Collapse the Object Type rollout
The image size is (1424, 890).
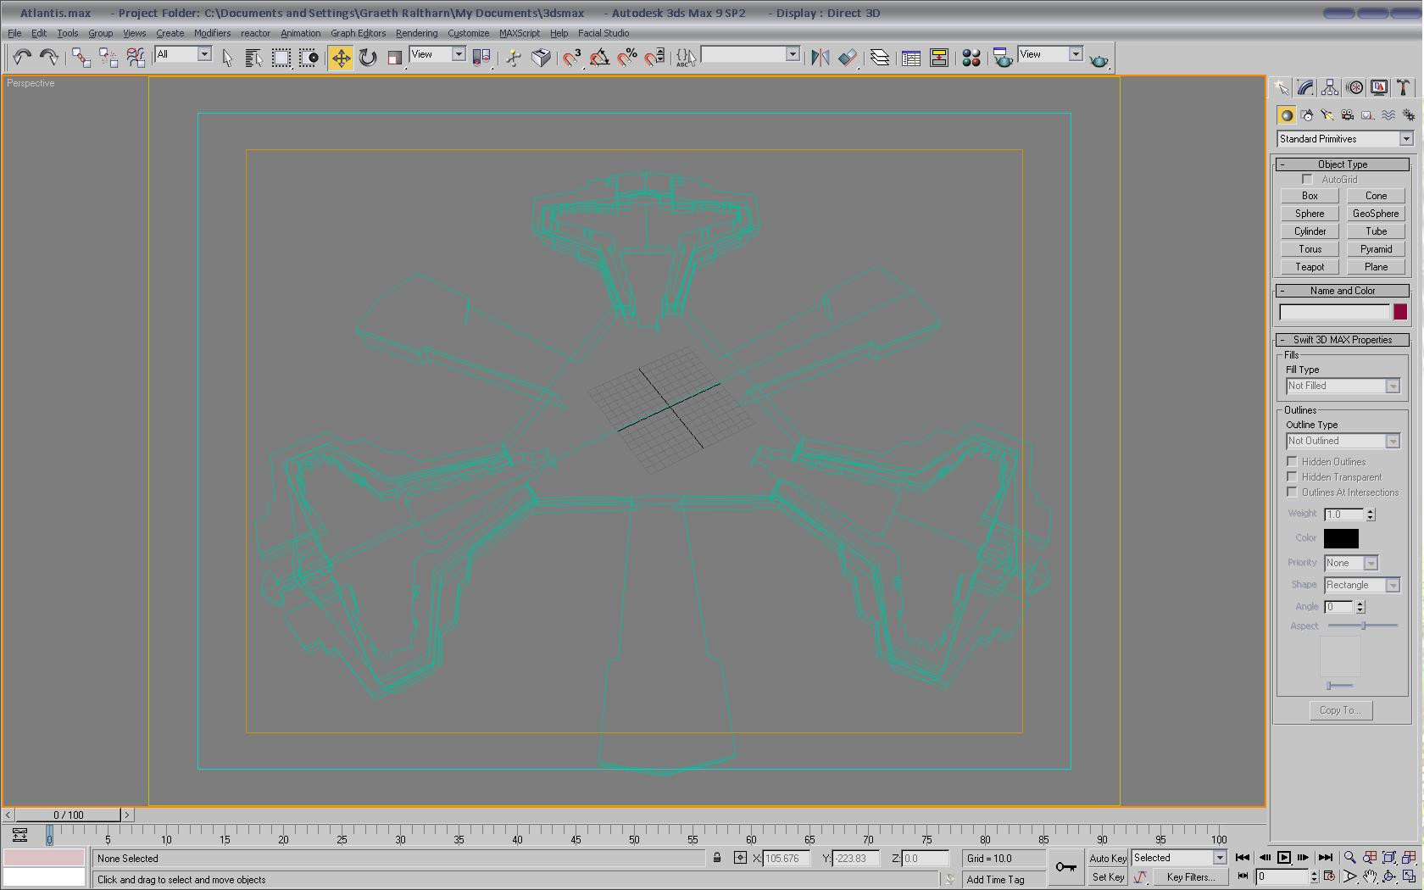pos(1343,164)
